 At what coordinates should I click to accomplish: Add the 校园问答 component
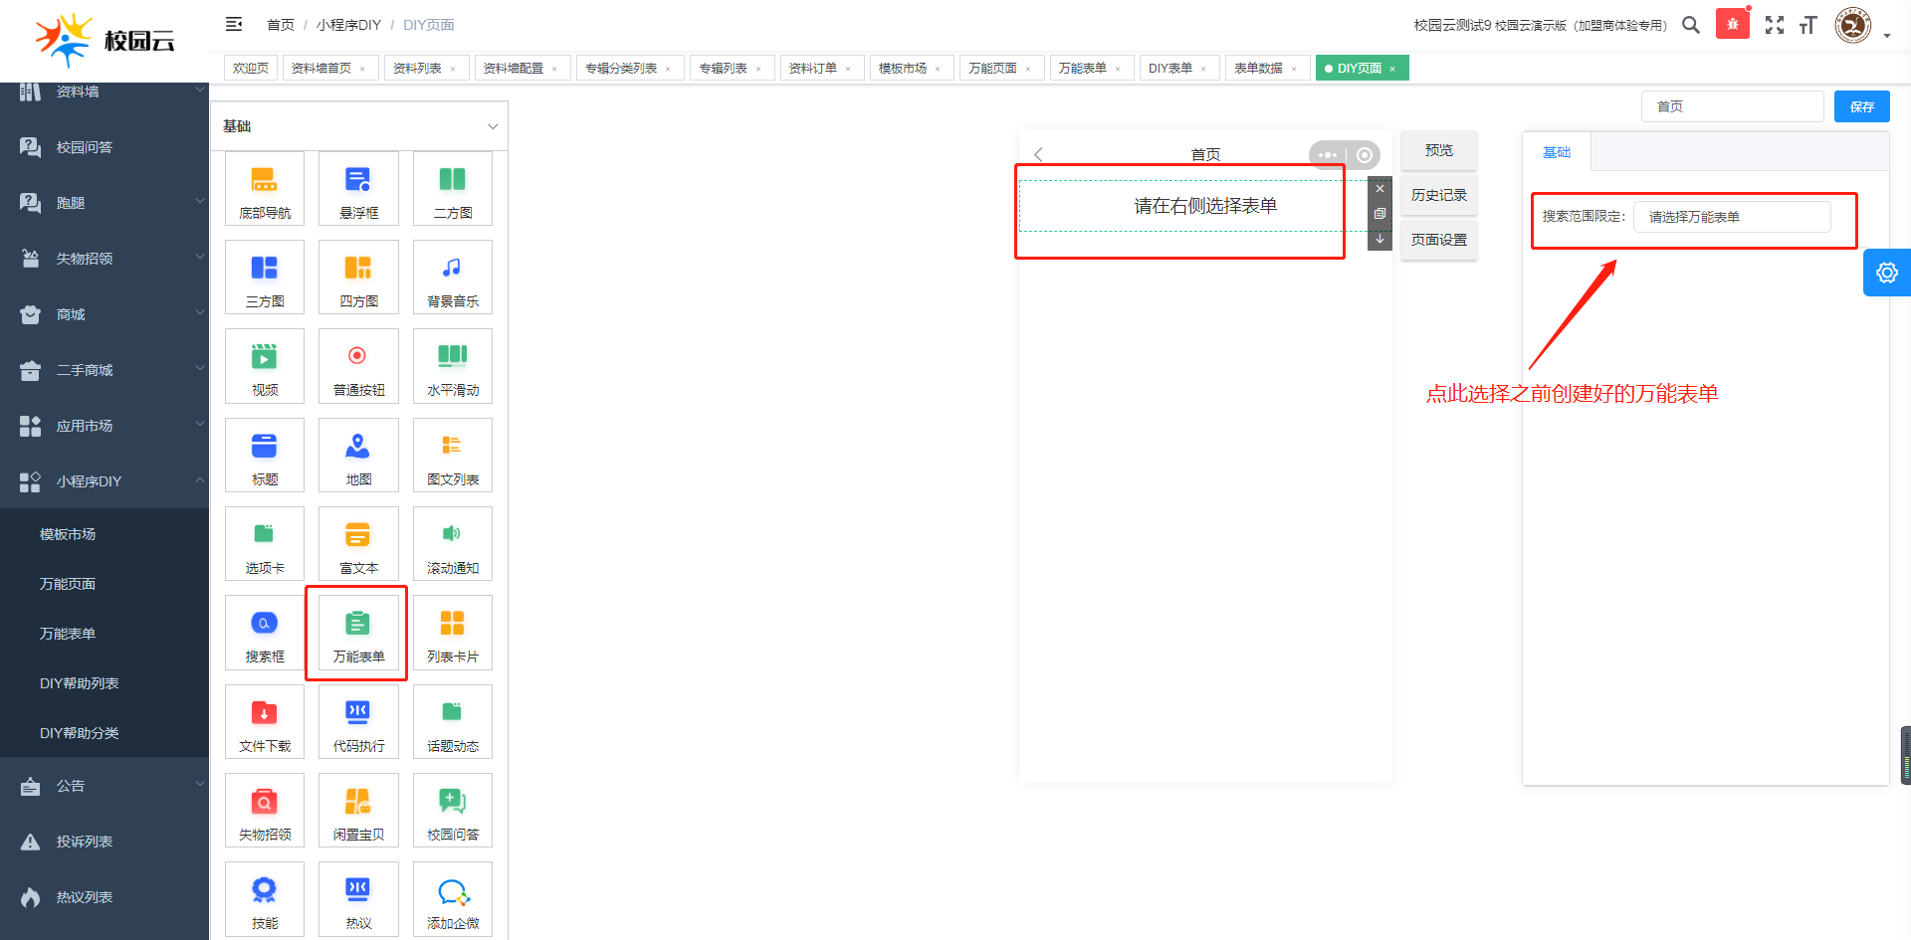tap(453, 811)
